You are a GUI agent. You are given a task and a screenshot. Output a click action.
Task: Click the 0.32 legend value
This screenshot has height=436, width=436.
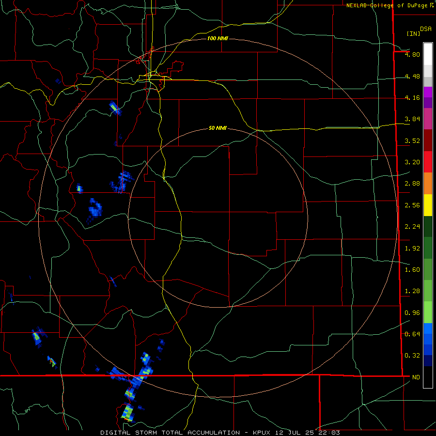coord(412,356)
